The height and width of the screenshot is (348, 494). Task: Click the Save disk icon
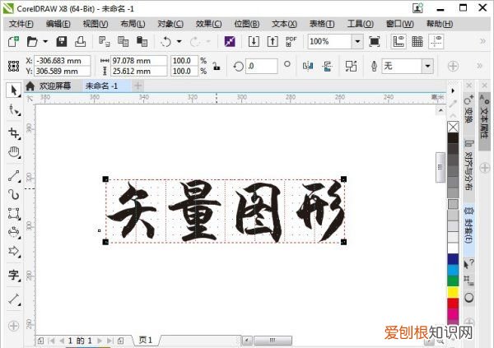pos(62,42)
